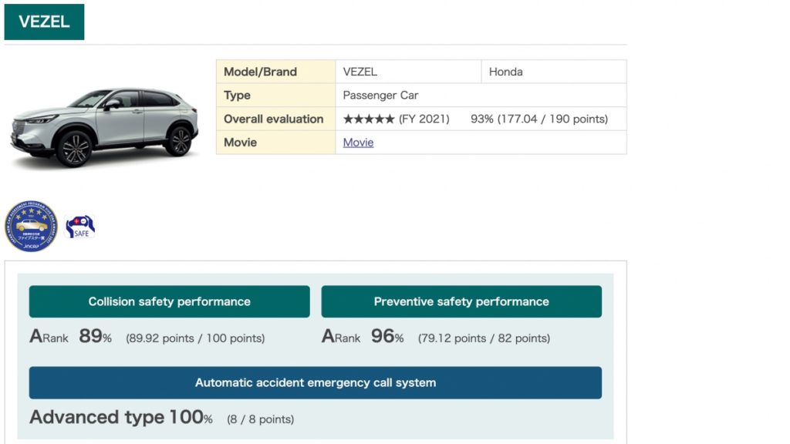This screenshot has width=790, height=444.
Task: Click the Type row label
Action: point(237,96)
